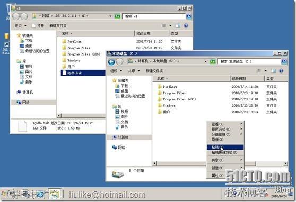Click the taskbar clock showing 2010/6/24
Screen dimensions: 296x202
(279, 196)
